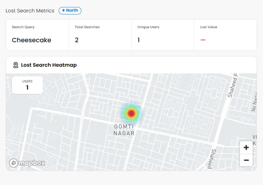The width and height of the screenshot is (263, 185).
Task: Click the USERS count card on map
Action: pos(27,85)
